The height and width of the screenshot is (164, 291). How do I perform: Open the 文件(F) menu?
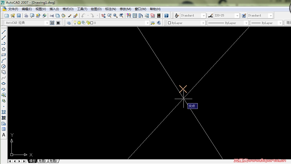click(13, 9)
